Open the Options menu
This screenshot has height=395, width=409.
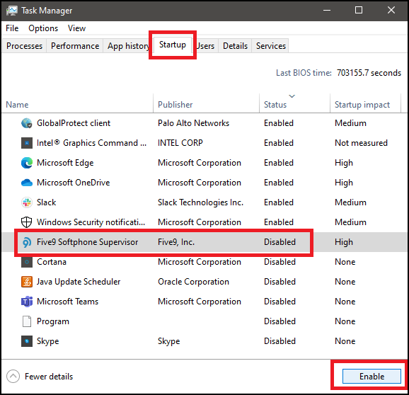tap(43, 28)
